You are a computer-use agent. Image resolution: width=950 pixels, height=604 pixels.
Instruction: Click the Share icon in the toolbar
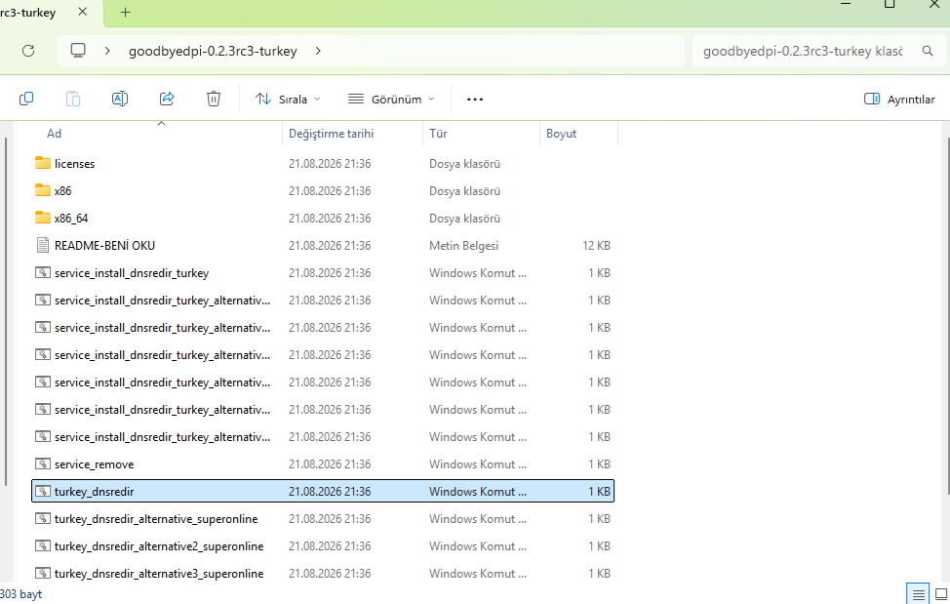[167, 99]
